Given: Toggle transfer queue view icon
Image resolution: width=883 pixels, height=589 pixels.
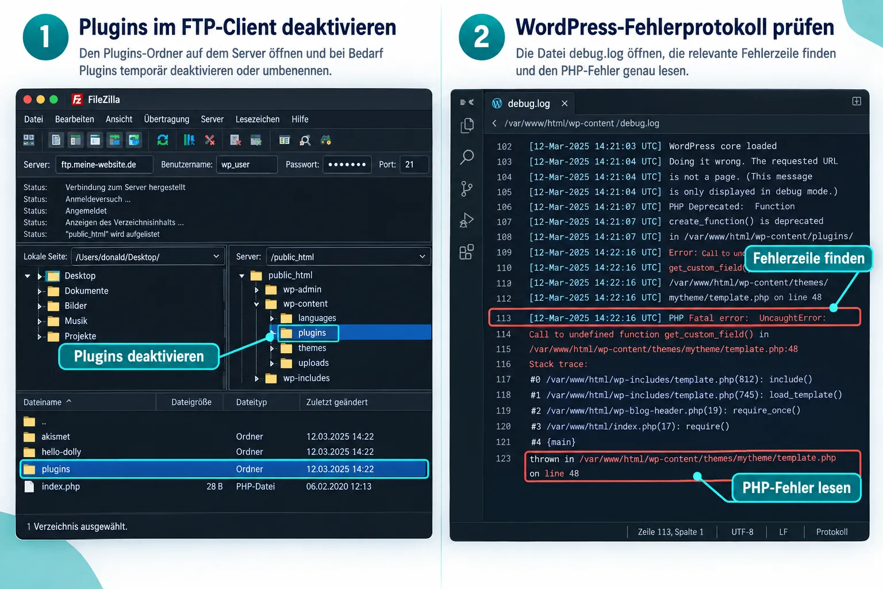Looking at the screenshot, I should (x=115, y=140).
